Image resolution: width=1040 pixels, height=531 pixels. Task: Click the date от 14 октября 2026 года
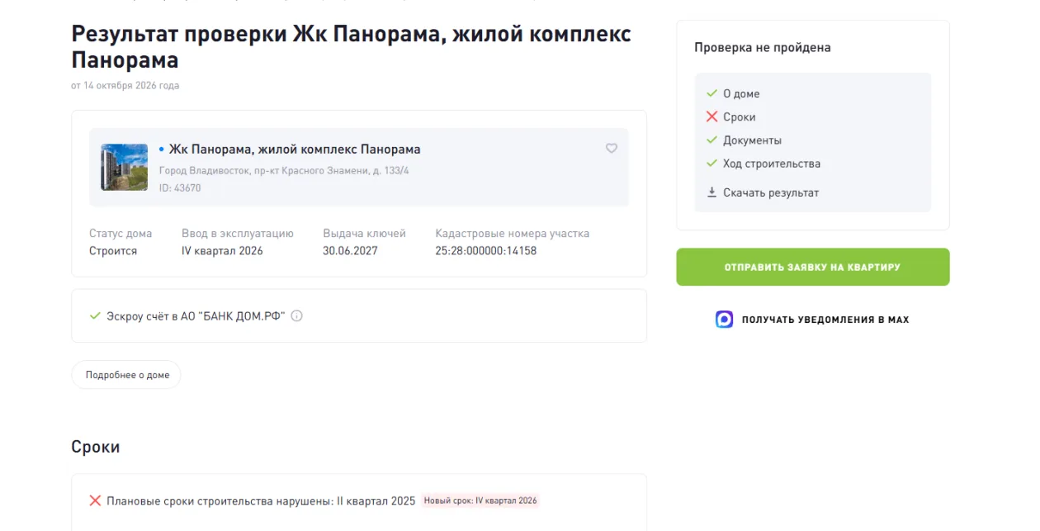[x=125, y=85]
